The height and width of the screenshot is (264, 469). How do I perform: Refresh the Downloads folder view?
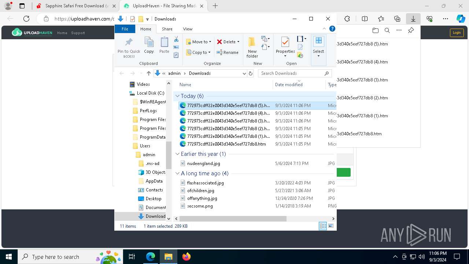pyautogui.click(x=251, y=73)
